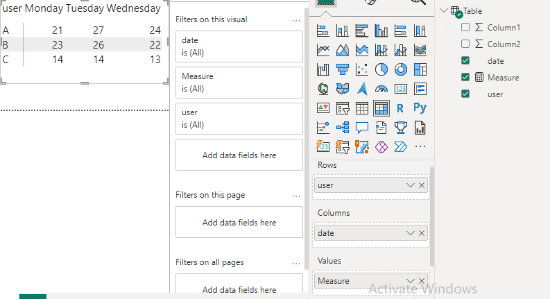Switch visual to Table
This screenshot has width=550, height=299.
(x=361, y=108)
